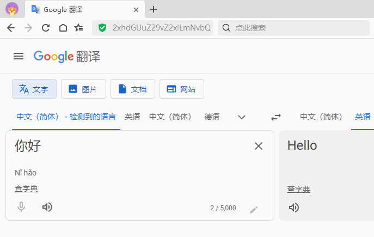374x237 pixels.
Task: Swap source and target languages
Action: [x=276, y=117]
